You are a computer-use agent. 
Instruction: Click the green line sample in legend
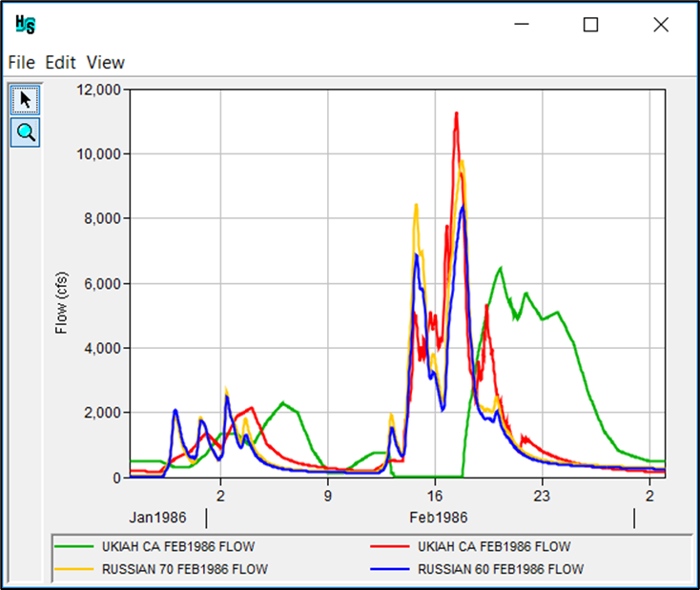[74, 547]
